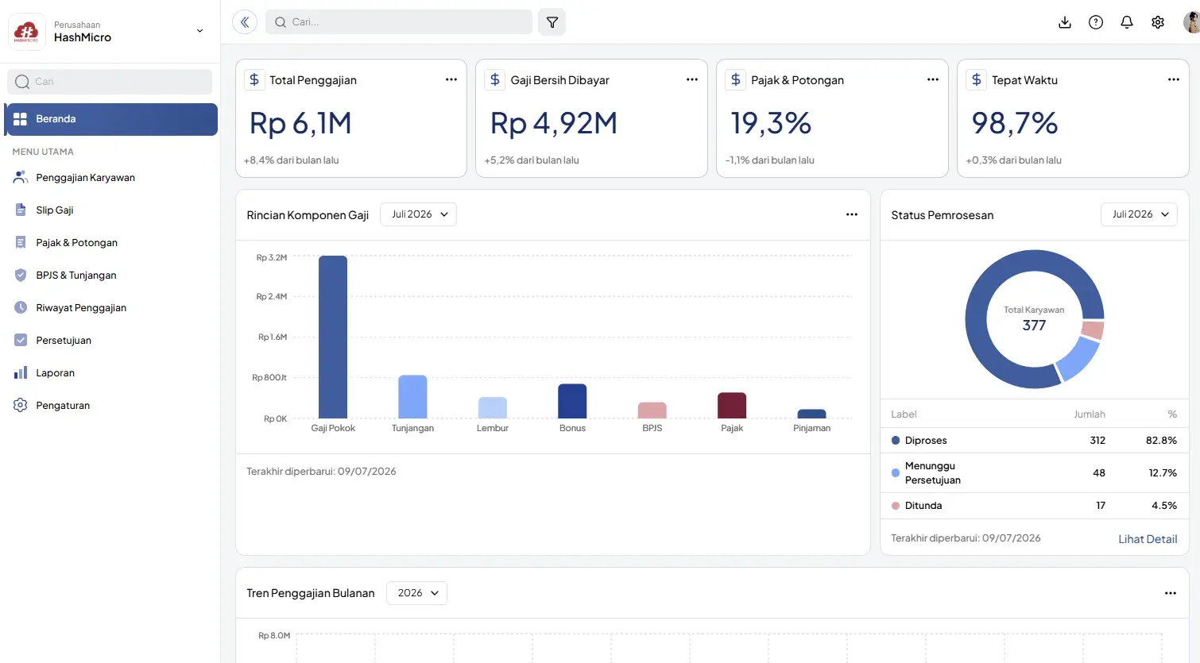Open the Tepat Waktu card options menu
Viewport: 1200px width, 663px height.
1174,79
